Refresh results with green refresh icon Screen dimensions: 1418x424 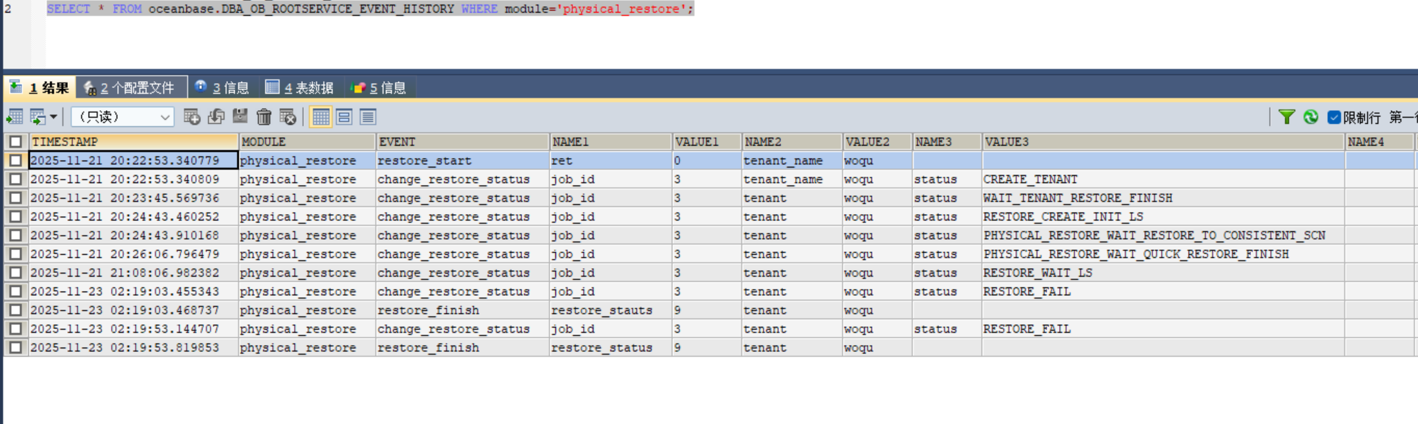click(1311, 117)
